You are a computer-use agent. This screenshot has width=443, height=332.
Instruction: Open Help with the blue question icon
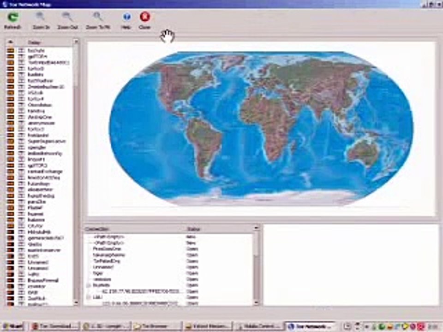point(126,17)
